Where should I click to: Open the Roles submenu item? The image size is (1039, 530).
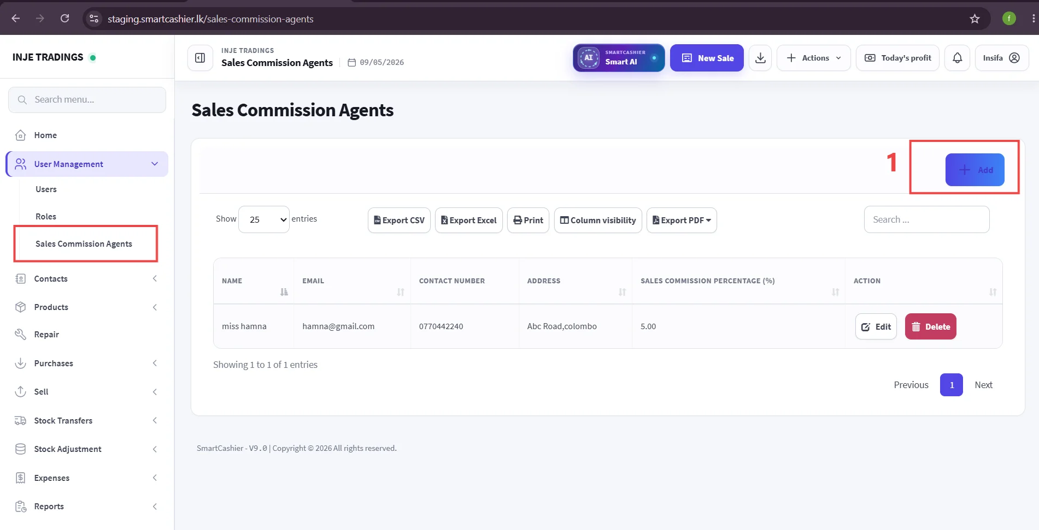pyautogui.click(x=46, y=217)
